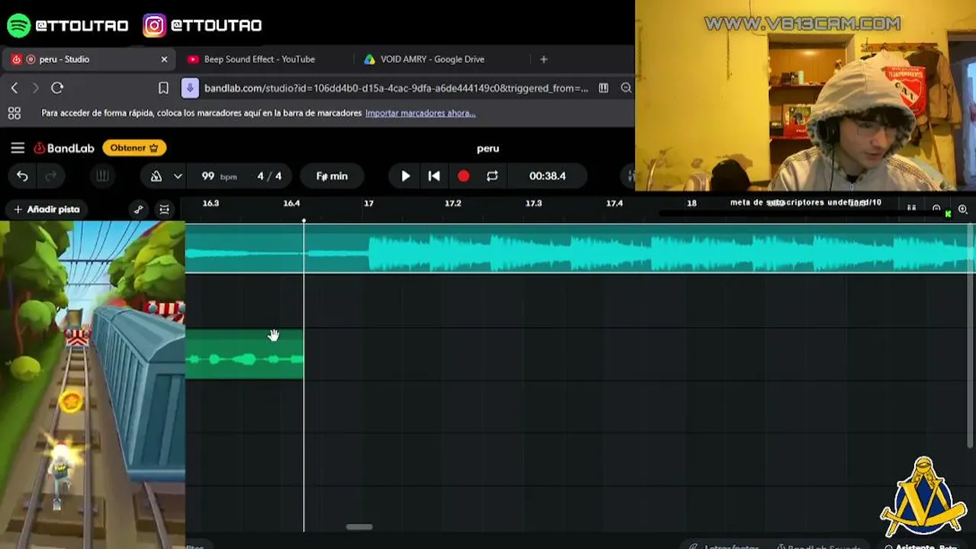Click the 17.4 ruler marker
Viewport: 976px width, 549px height.
614,204
